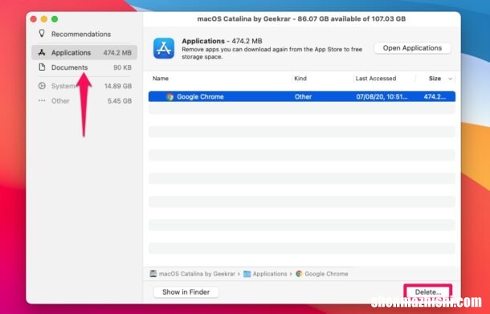490x314 pixels.
Task: Click Chrome icon in path bar
Action: (x=299, y=274)
